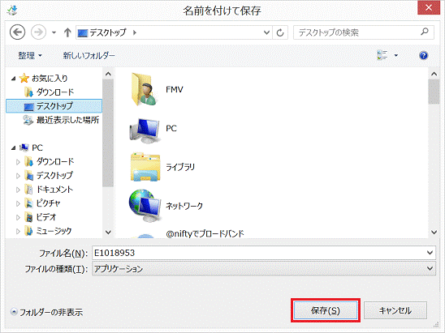The width and height of the screenshot is (445, 333).
Task: Select ダウンロード folder under PC
Action: [55, 162]
